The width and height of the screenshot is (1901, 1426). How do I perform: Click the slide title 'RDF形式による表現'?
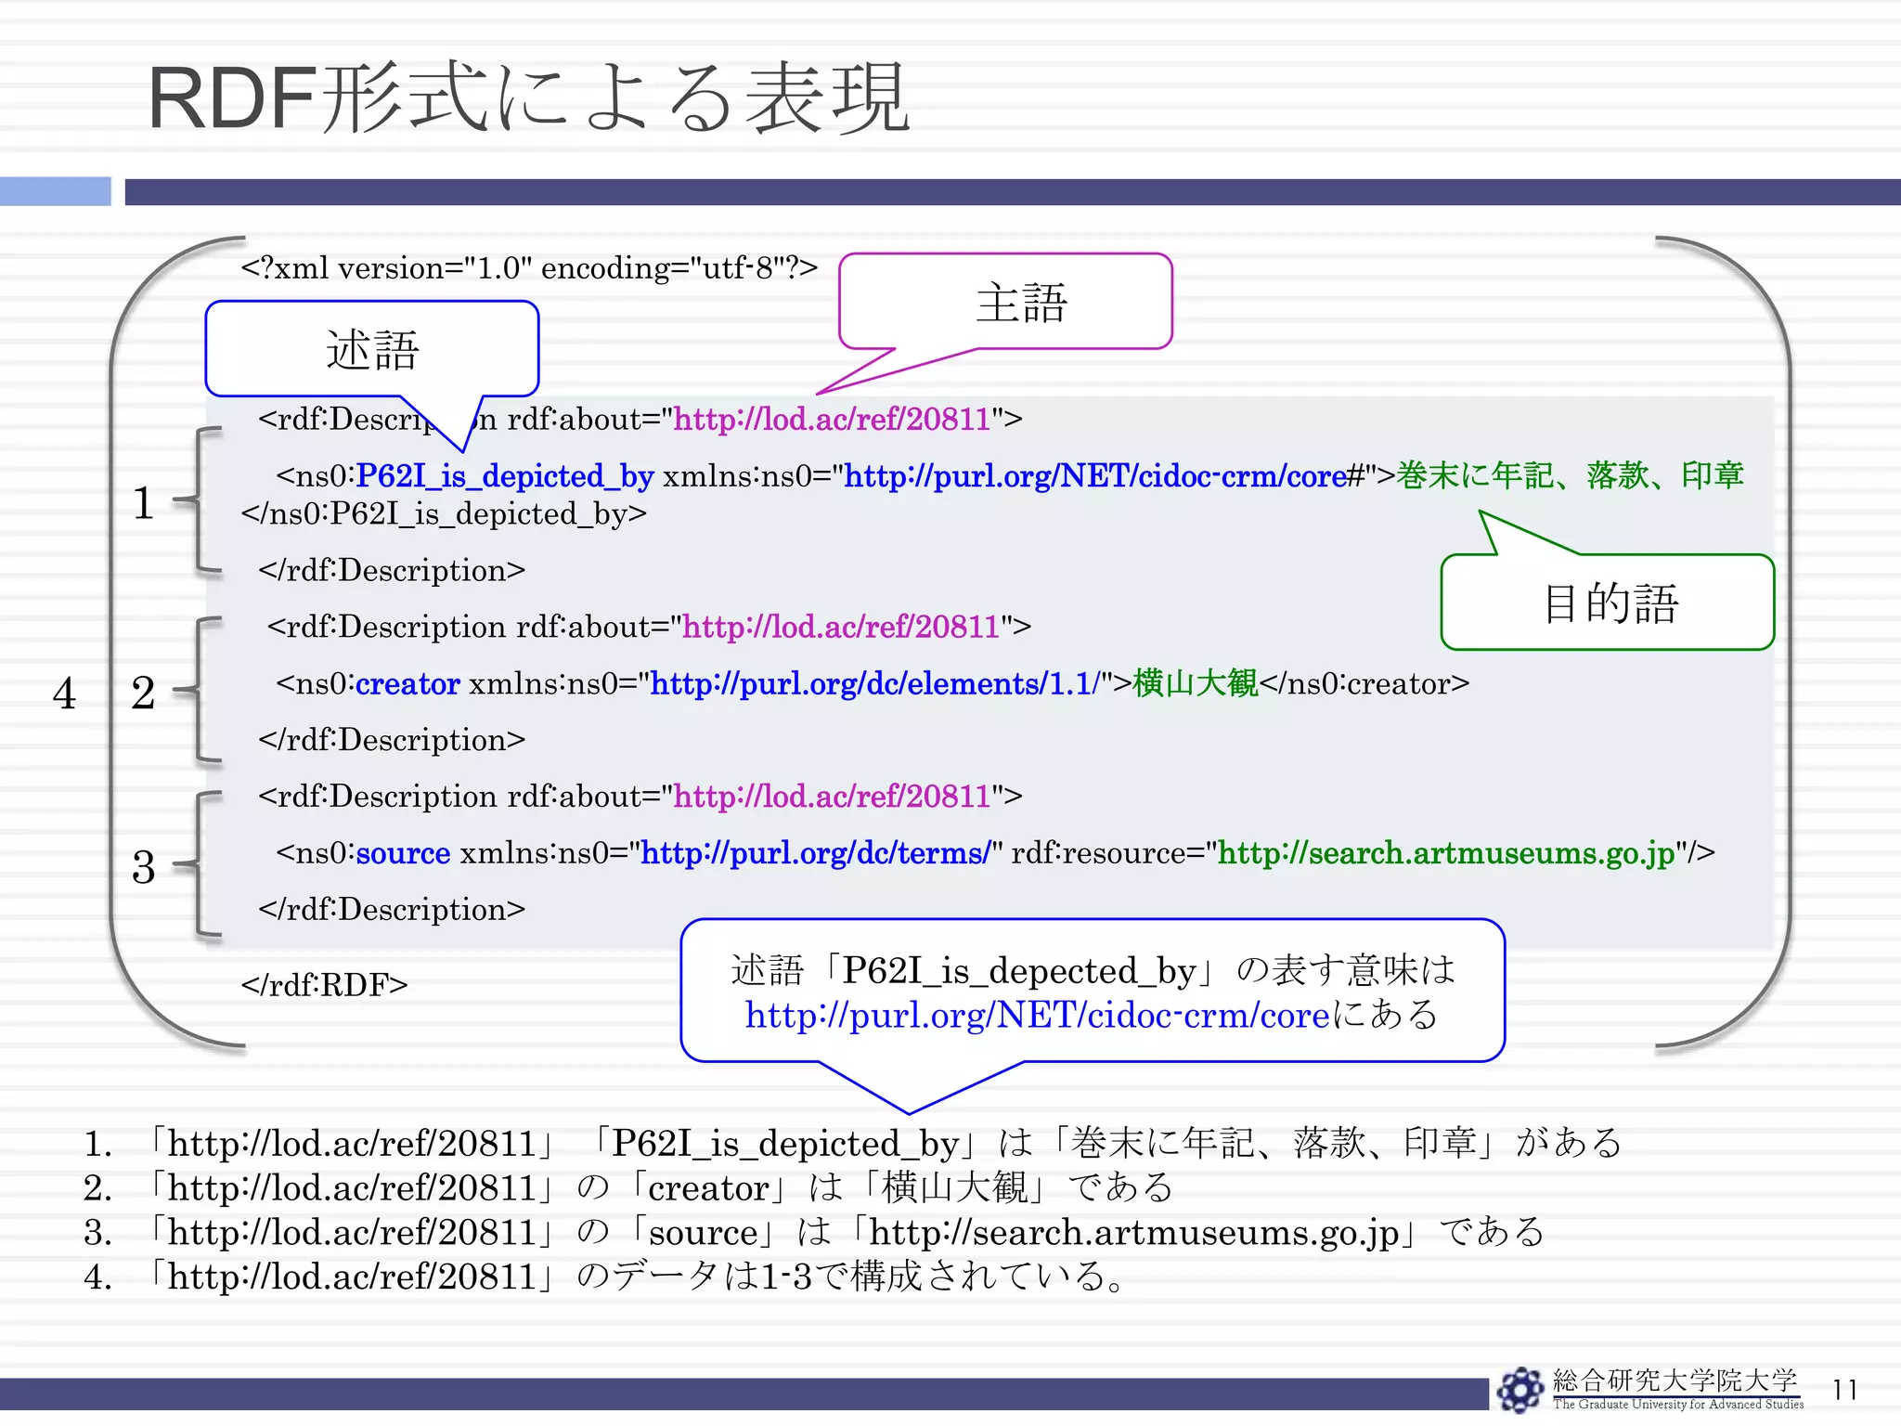[529, 99]
